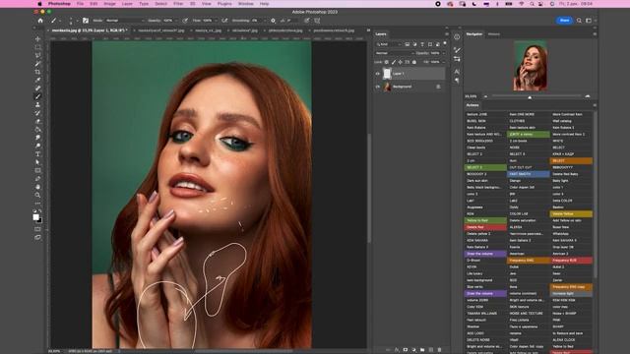Click the Home icon in options bar
This screenshot has width=630, height=354.
click(40, 21)
